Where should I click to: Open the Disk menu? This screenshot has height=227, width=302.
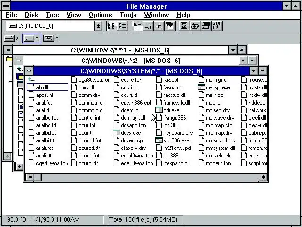[x=32, y=15]
